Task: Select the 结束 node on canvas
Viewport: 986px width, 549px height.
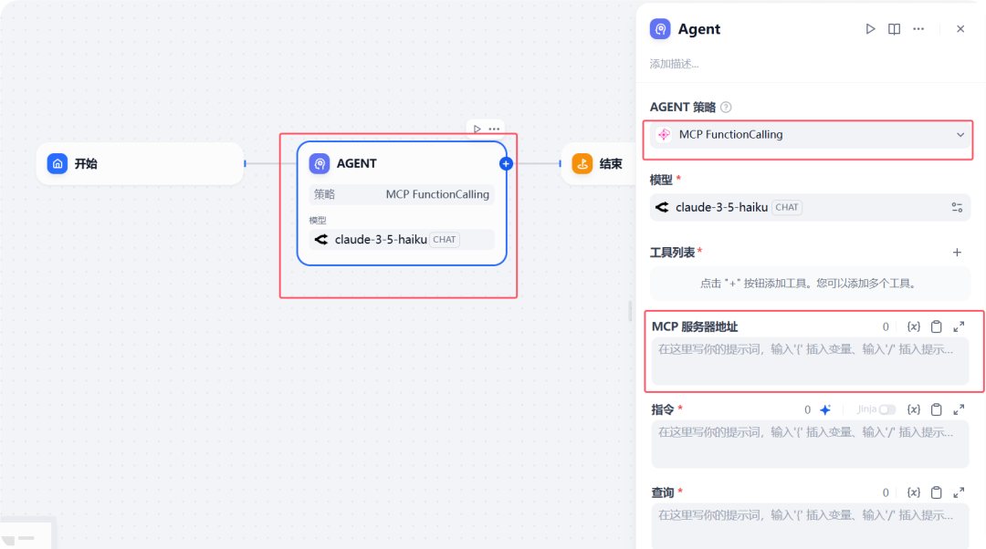Action: [598, 164]
